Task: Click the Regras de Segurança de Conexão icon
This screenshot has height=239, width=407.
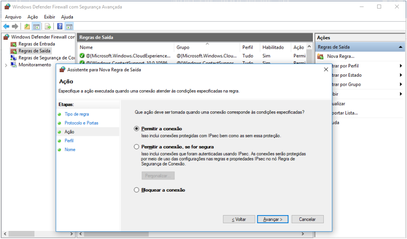Action: coord(14,58)
